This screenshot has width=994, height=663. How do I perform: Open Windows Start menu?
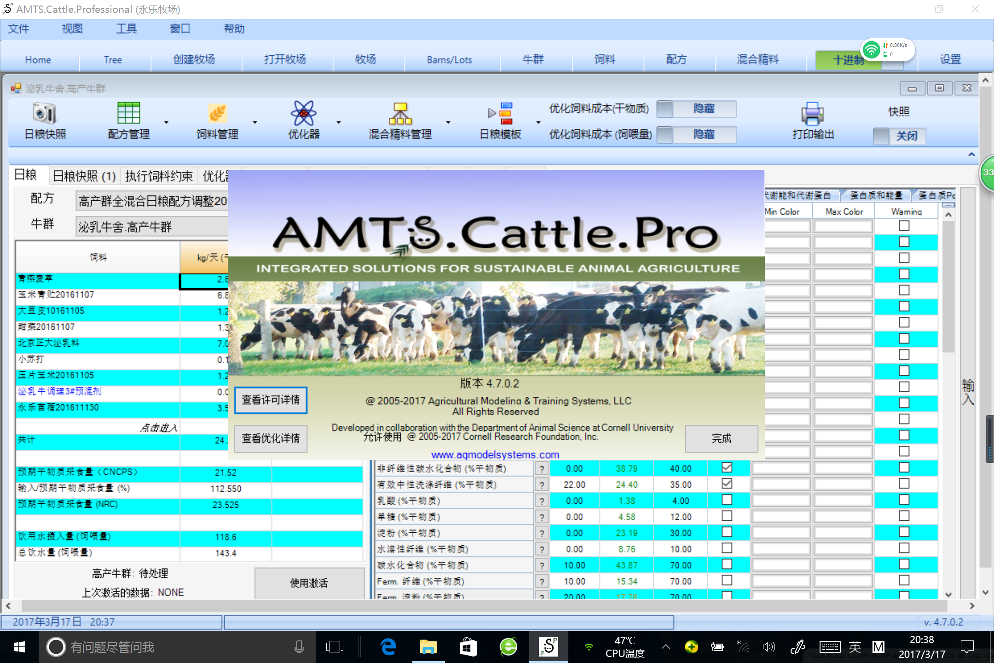click(19, 647)
